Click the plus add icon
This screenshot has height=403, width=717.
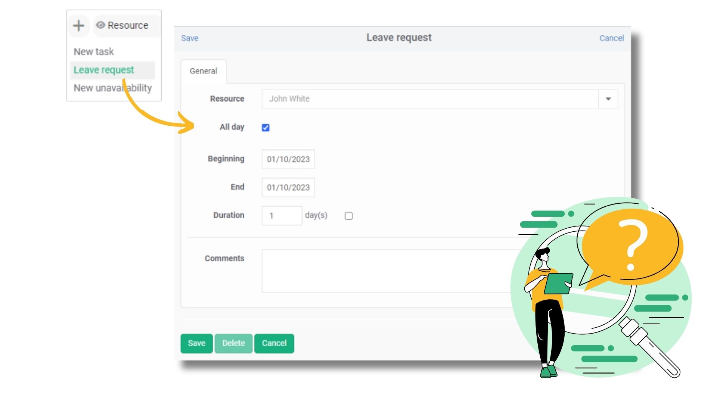tap(78, 26)
